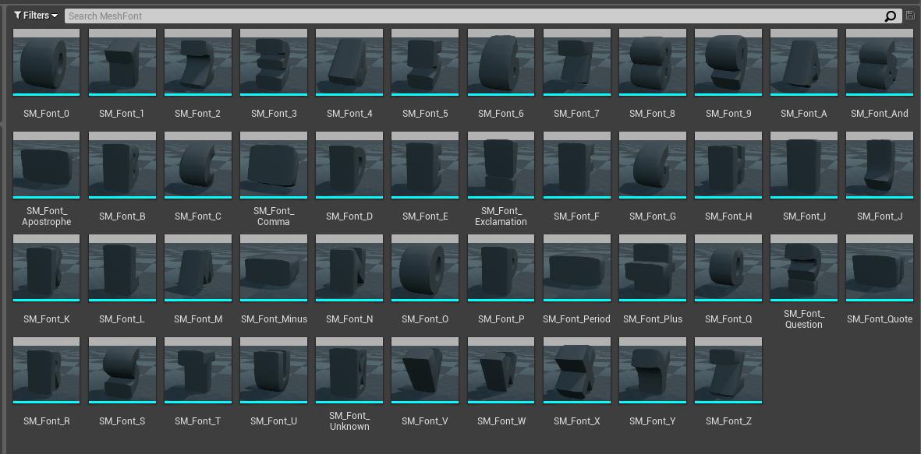Select the SM_Font_E mesh thumbnail
The image size is (921, 454).
(425, 165)
